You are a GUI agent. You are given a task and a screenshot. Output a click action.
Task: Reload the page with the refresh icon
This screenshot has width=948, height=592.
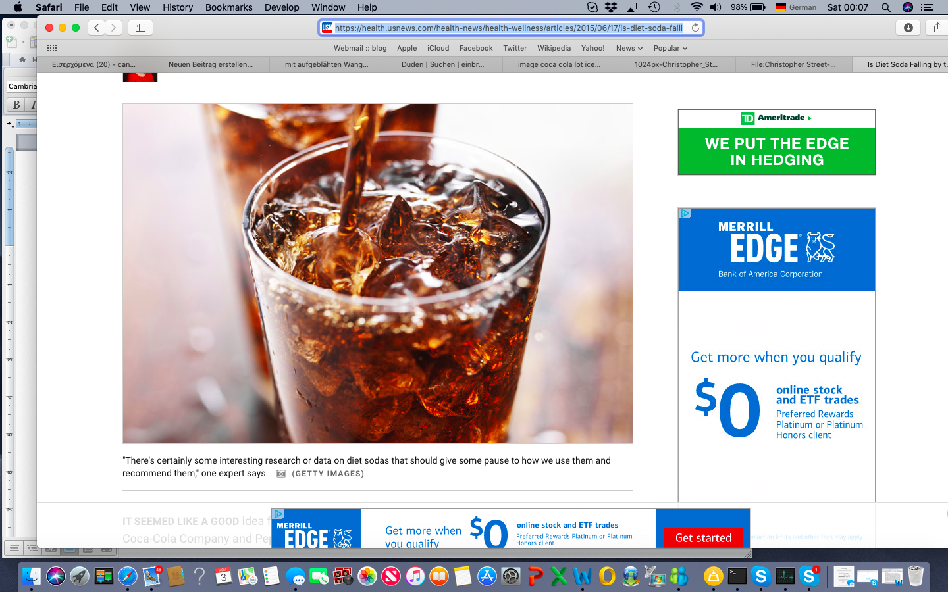695,28
